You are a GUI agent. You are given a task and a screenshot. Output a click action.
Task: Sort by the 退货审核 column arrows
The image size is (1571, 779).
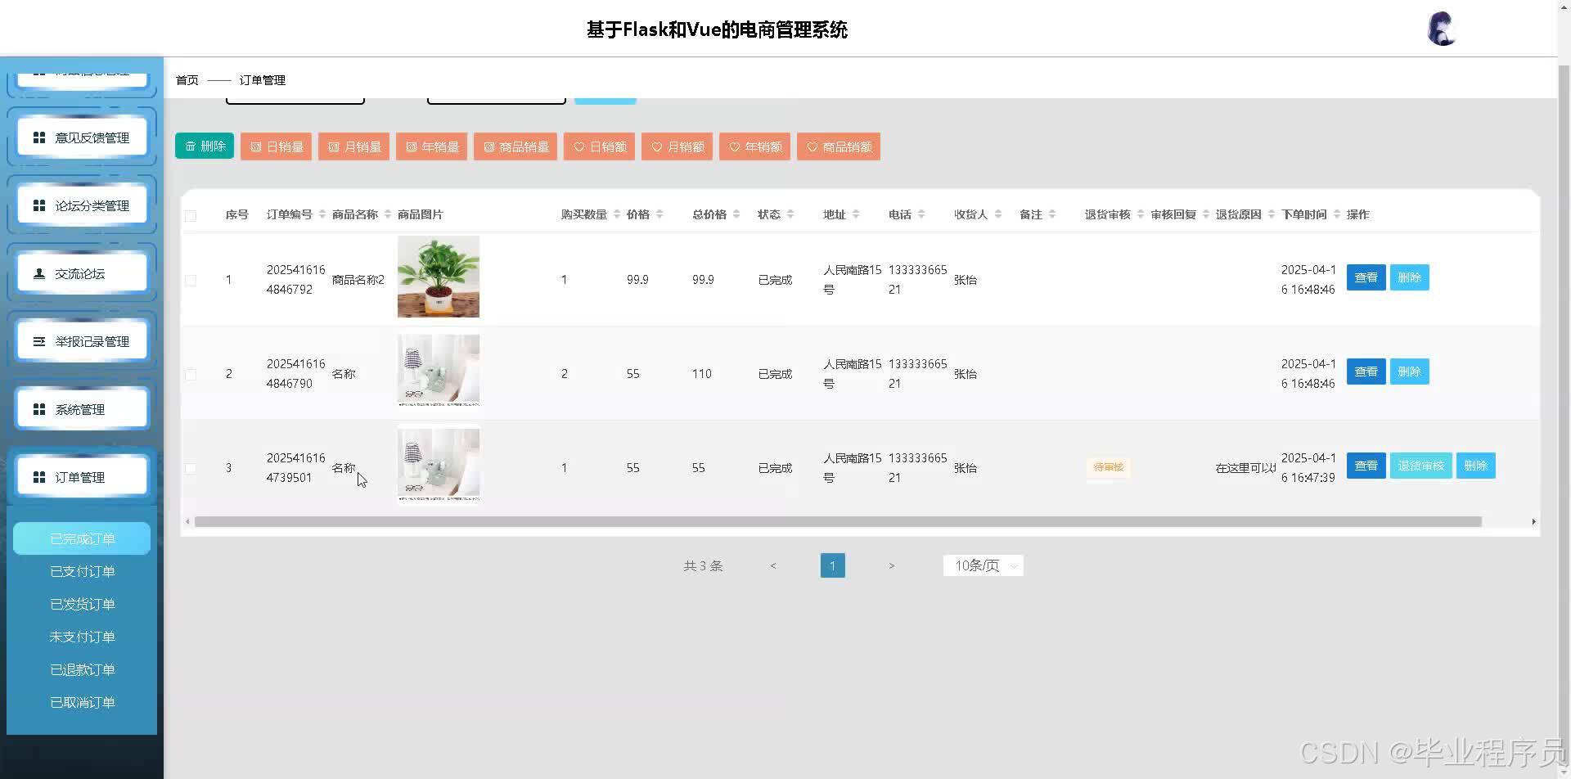click(1141, 214)
